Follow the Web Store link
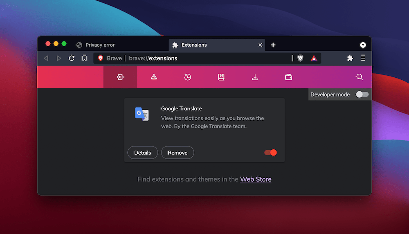This screenshot has height=234, width=409. click(x=256, y=179)
